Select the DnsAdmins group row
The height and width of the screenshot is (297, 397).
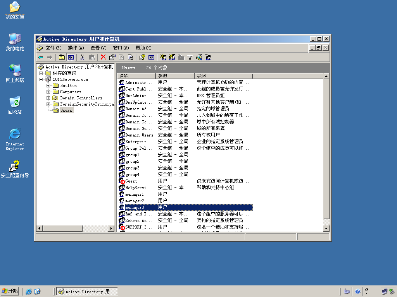coord(186,96)
